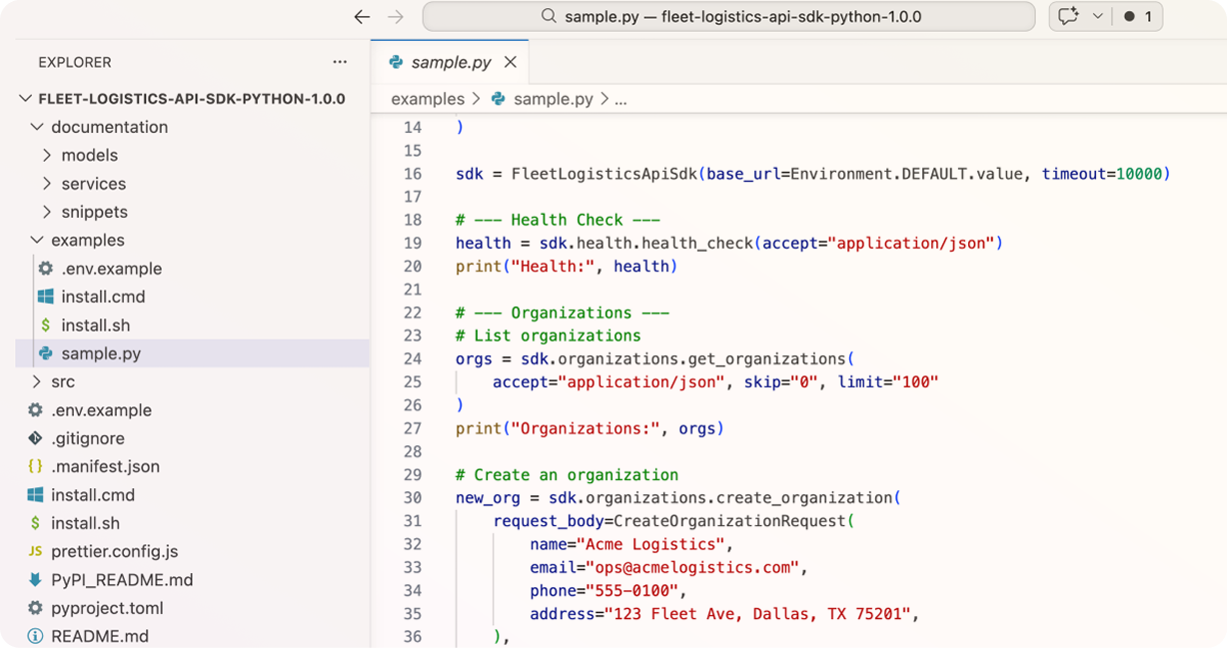Screen dimensions: 1227x648
Task: Click the title search field showing sample.py
Action: [727, 16]
